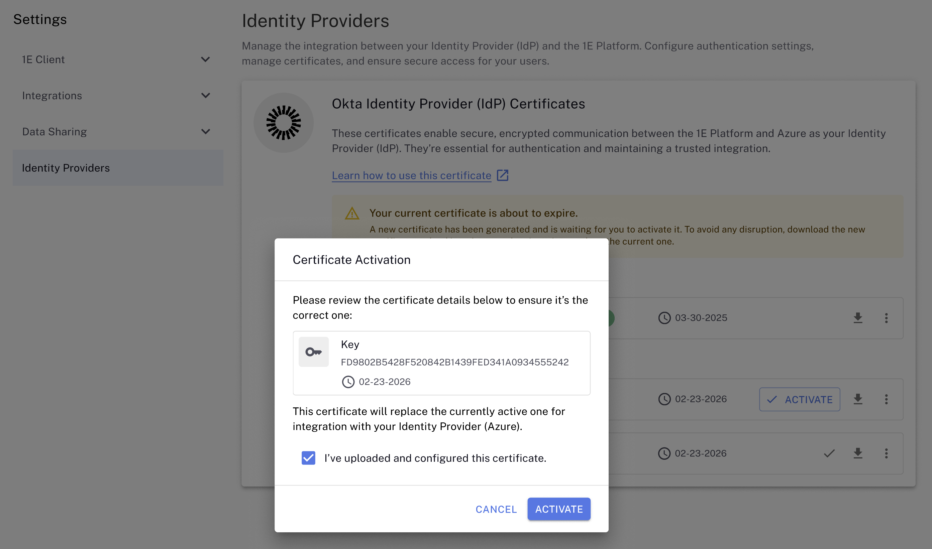This screenshot has height=549, width=932.
Task: Click the external link icon next to Learn link
Action: (502, 175)
